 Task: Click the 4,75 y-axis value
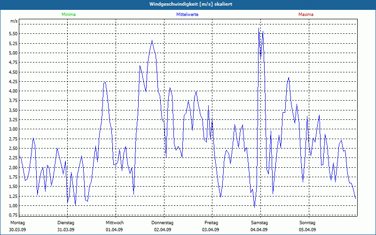pos(13,63)
